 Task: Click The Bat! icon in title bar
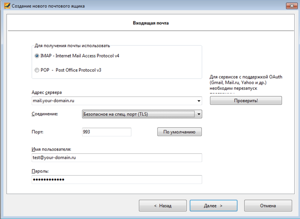(6, 6)
